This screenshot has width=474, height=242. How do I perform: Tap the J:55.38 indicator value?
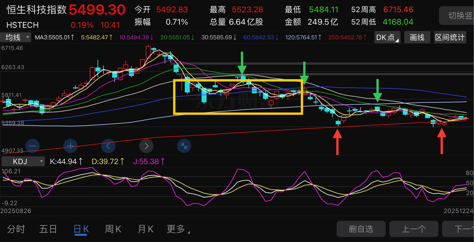149,162
